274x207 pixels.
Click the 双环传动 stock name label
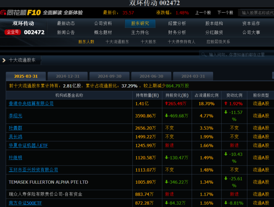click(x=23, y=24)
